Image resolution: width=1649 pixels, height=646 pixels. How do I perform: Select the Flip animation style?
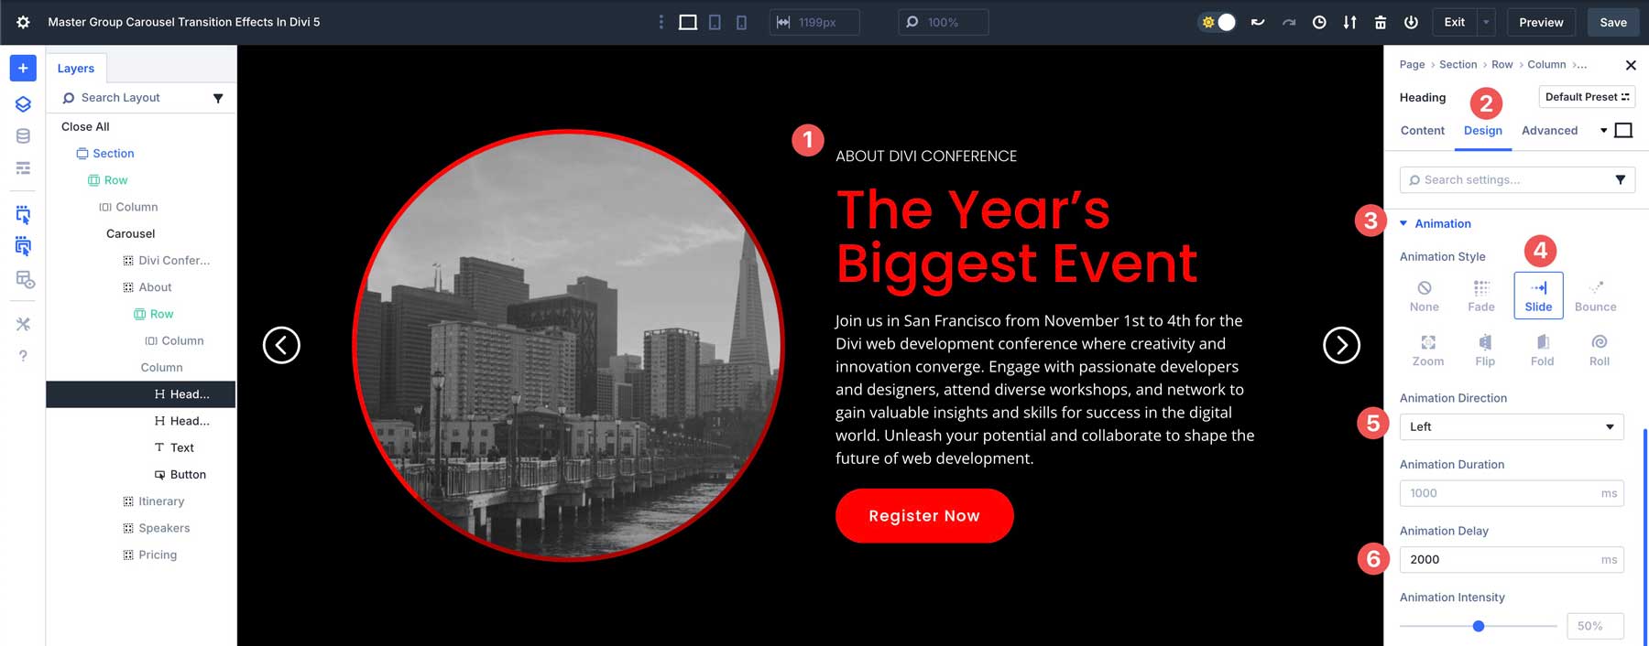coord(1485,350)
